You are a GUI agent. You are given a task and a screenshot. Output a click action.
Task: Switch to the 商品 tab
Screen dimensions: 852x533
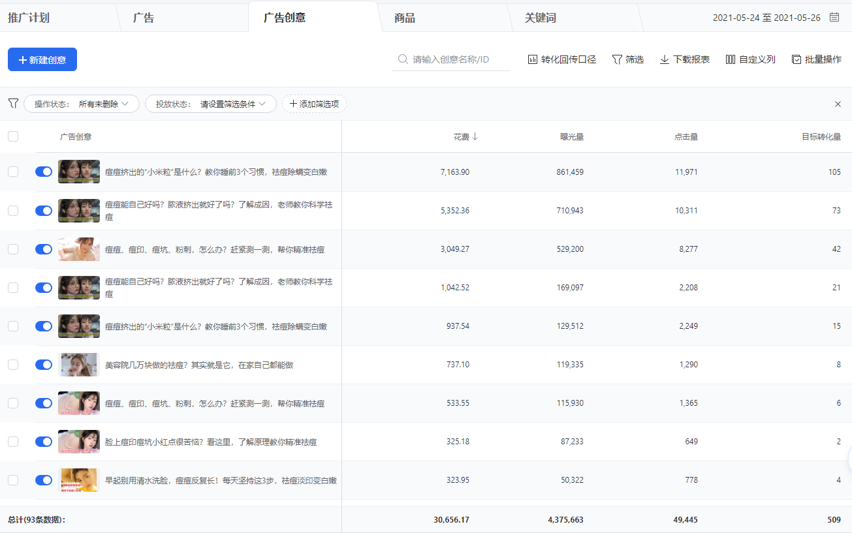click(x=404, y=18)
